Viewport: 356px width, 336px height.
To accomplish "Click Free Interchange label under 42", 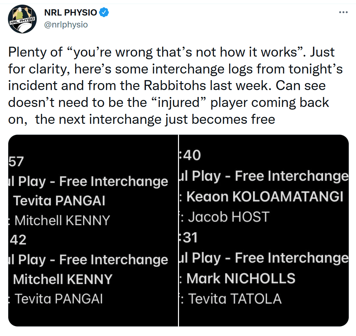I will (x=113, y=260).
